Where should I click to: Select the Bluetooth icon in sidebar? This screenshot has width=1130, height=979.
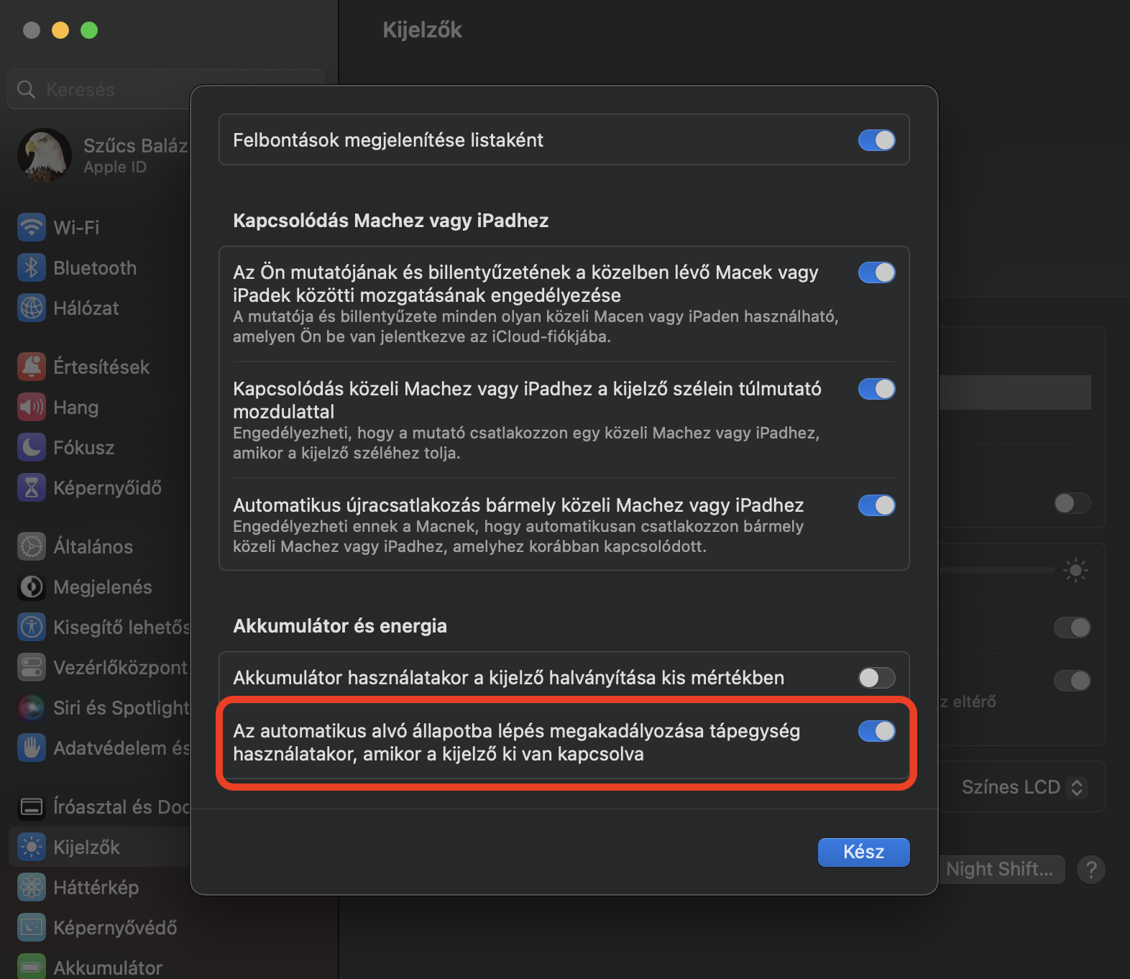(31, 267)
